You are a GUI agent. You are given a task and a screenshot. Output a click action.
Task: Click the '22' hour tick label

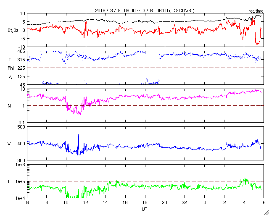coord(185,202)
